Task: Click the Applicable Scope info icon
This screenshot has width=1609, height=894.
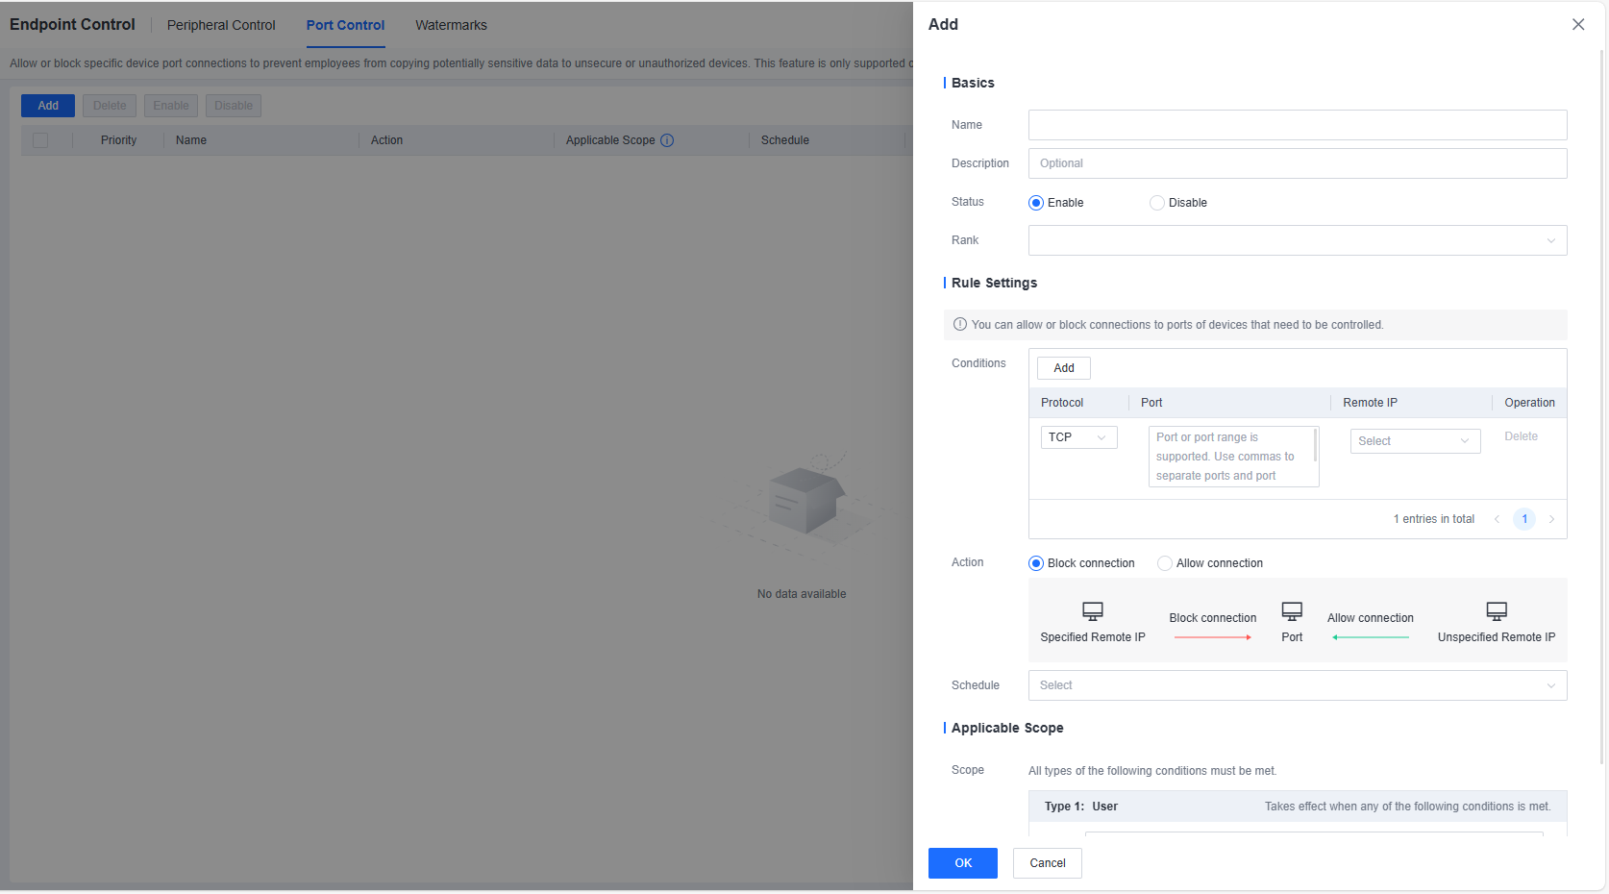Action: [x=667, y=140]
